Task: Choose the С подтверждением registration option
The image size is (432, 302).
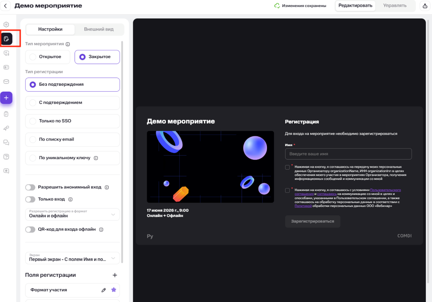Action: (72, 103)
